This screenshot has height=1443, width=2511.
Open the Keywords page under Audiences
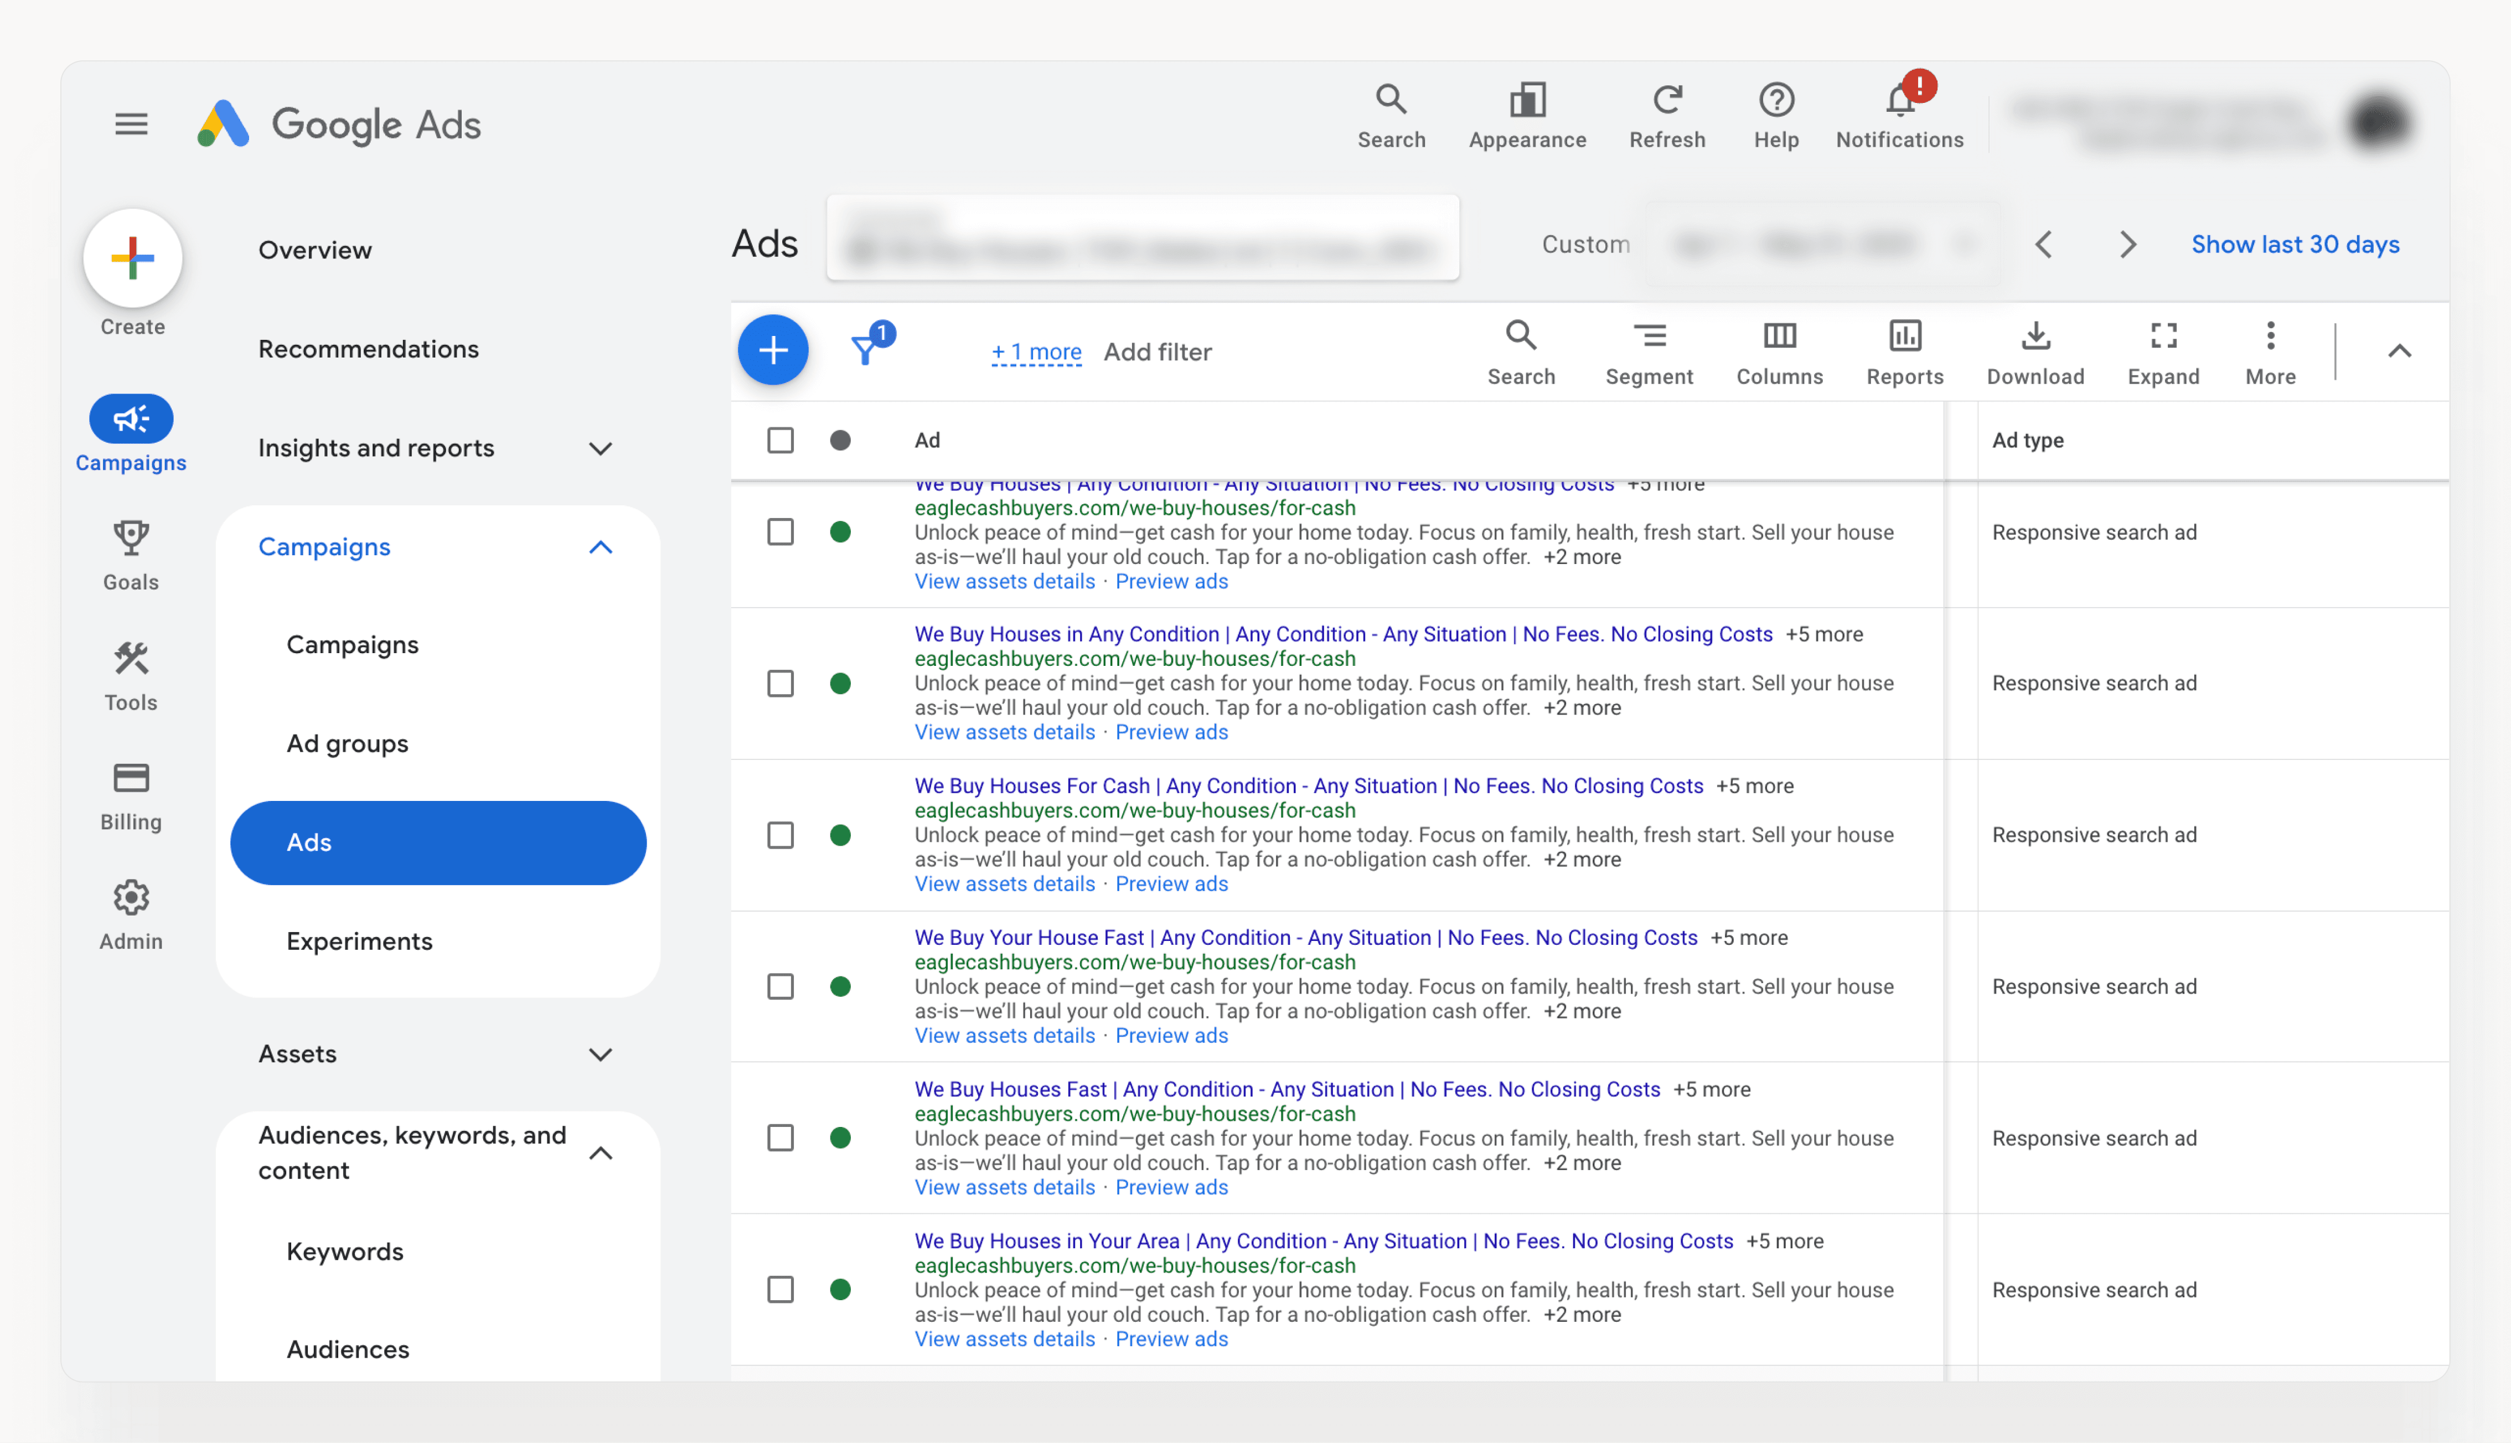[344, 1251]
